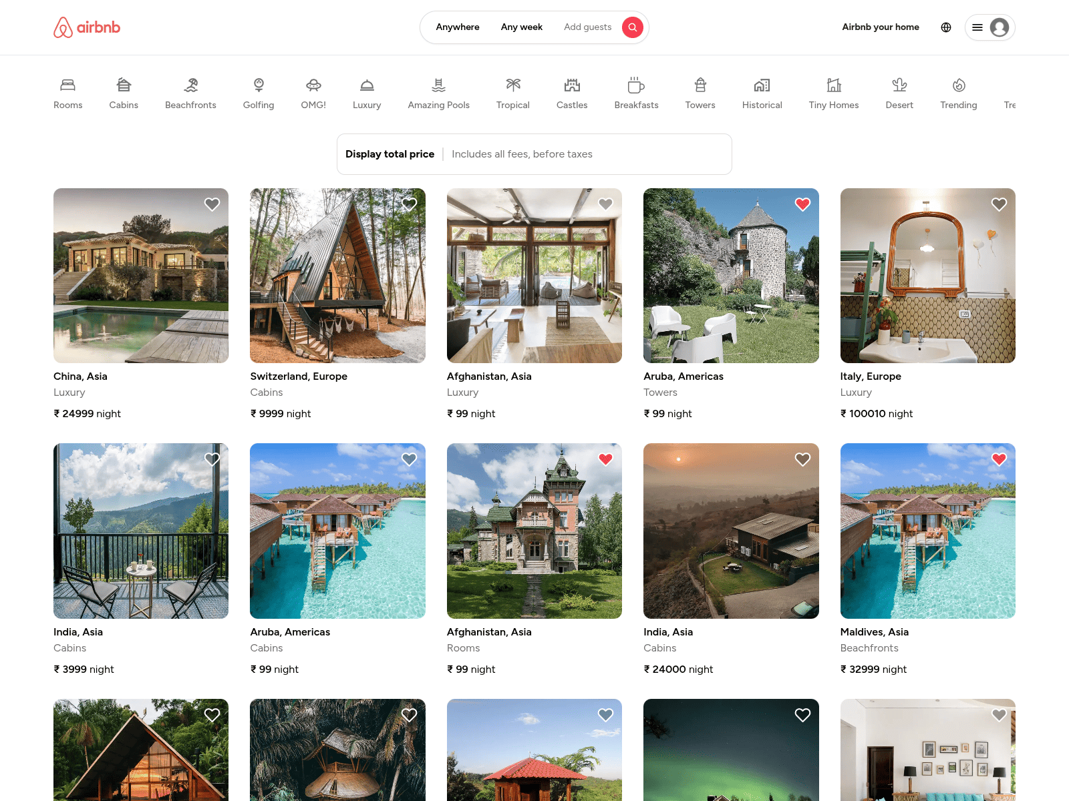Open the Maldives overwater villas photo
This screenshot has width=1069, height=801.
928,531
